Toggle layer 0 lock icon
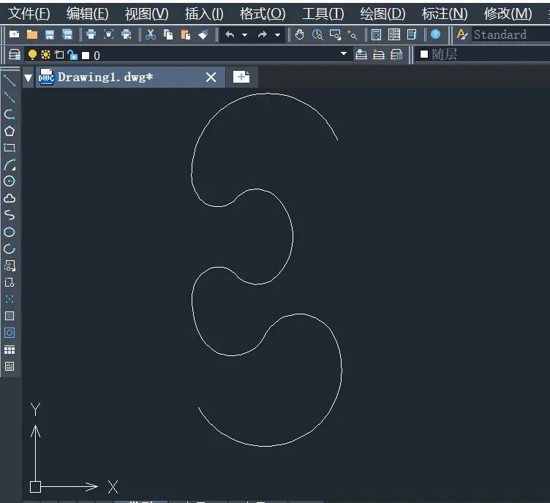This screenshot has height=503, width=550. tap(72, 55)
